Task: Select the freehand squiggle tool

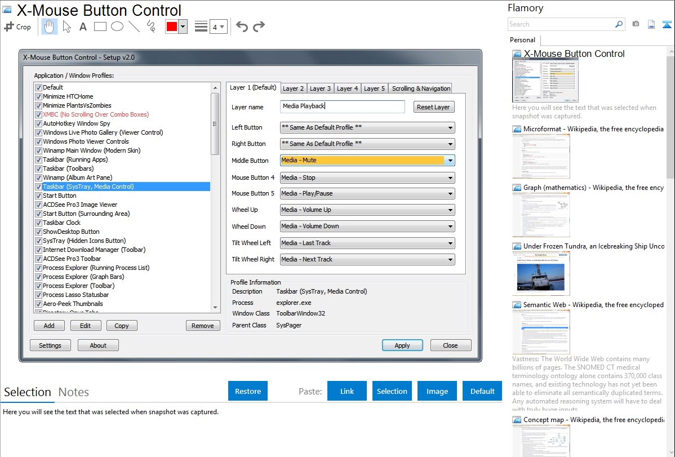Action: pyautogui.click(x=151, y=26)
